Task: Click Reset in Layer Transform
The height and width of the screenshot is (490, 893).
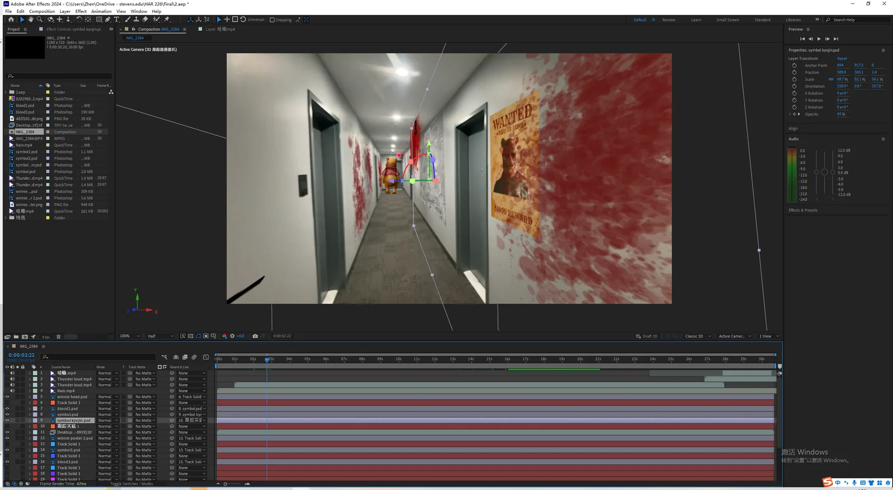Action: tap(842, 59)
